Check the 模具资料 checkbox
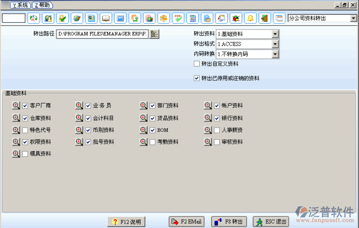The image size is (359, 228). point(25,154)
